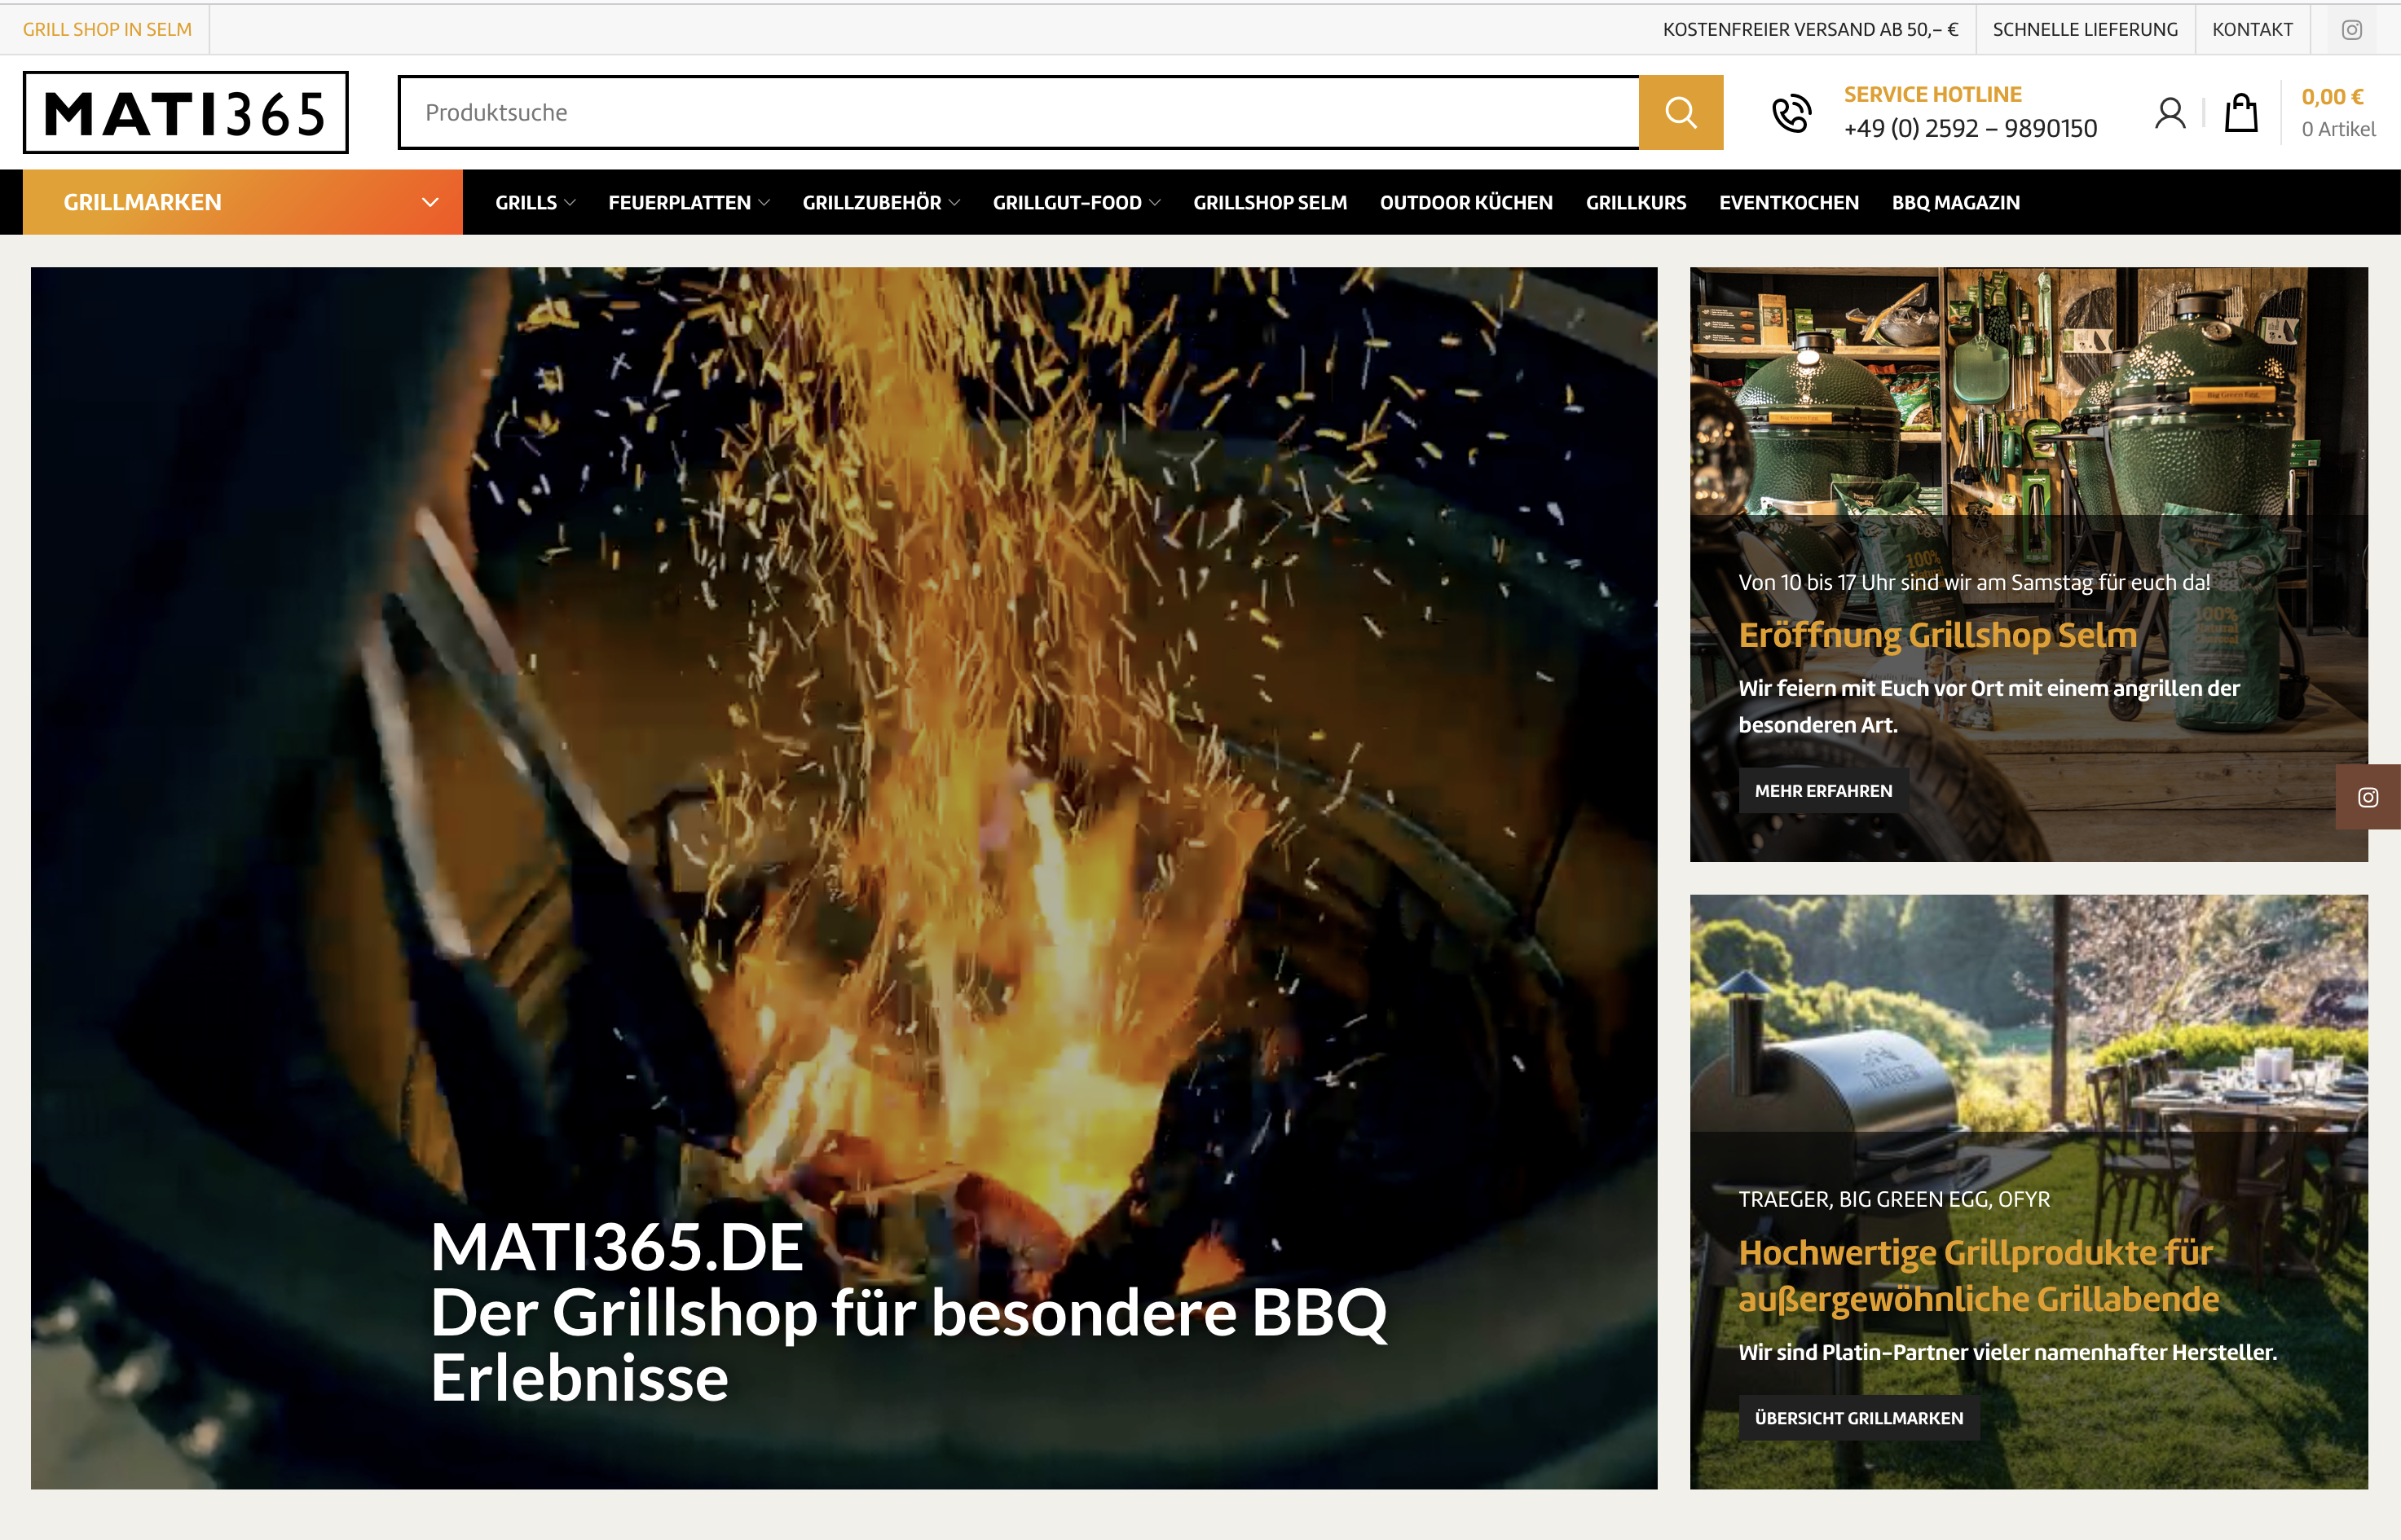Open the Instagram icon in top bar

(2352, 29)
